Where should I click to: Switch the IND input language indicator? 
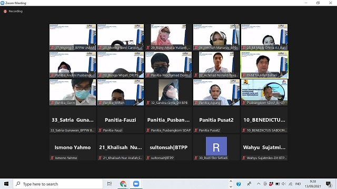click(x=298, y=184)
